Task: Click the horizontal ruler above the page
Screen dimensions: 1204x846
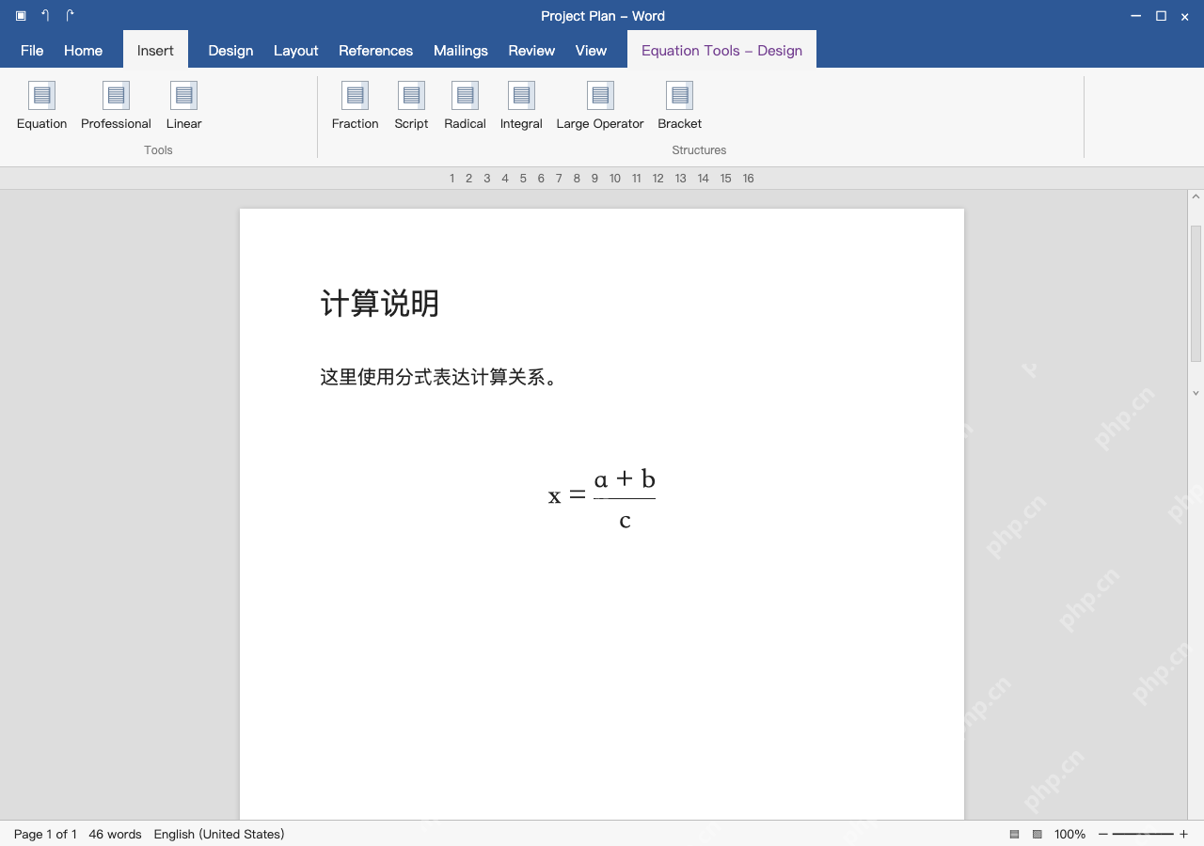Action: tap(602, 179)
